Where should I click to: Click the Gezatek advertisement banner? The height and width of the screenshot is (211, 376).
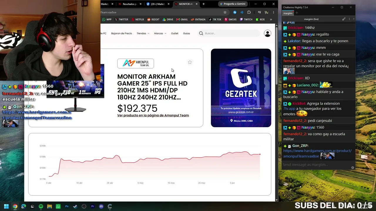[x=241, y=88]
